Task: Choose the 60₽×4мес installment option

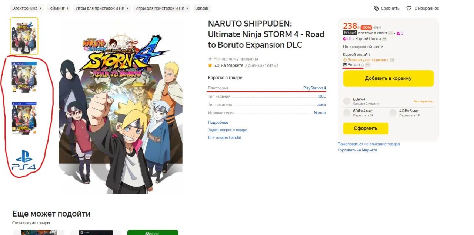Action: tap(347, 113)
